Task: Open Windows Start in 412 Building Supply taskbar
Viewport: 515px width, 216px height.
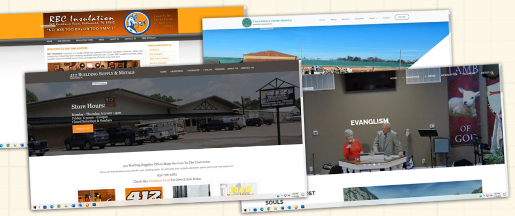Action: (x=36, y=206)
